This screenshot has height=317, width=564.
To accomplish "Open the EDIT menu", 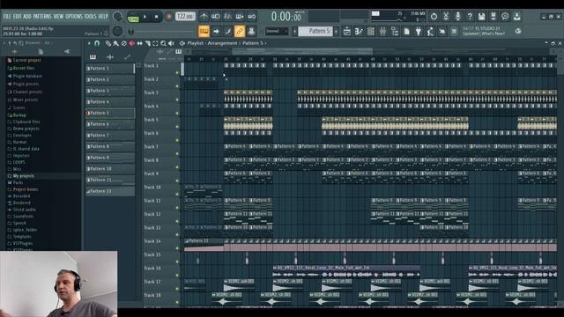I will click(18, 17).
